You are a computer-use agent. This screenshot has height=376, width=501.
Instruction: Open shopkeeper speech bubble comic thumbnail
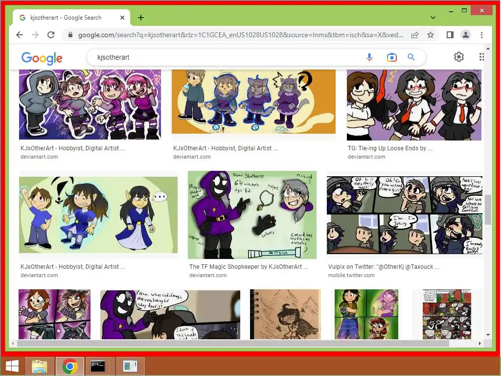click(x=170, y=315)
